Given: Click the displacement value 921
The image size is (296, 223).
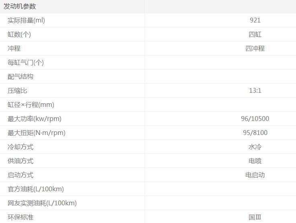Looking at the screenshot, I should click(x=255, y=20).
